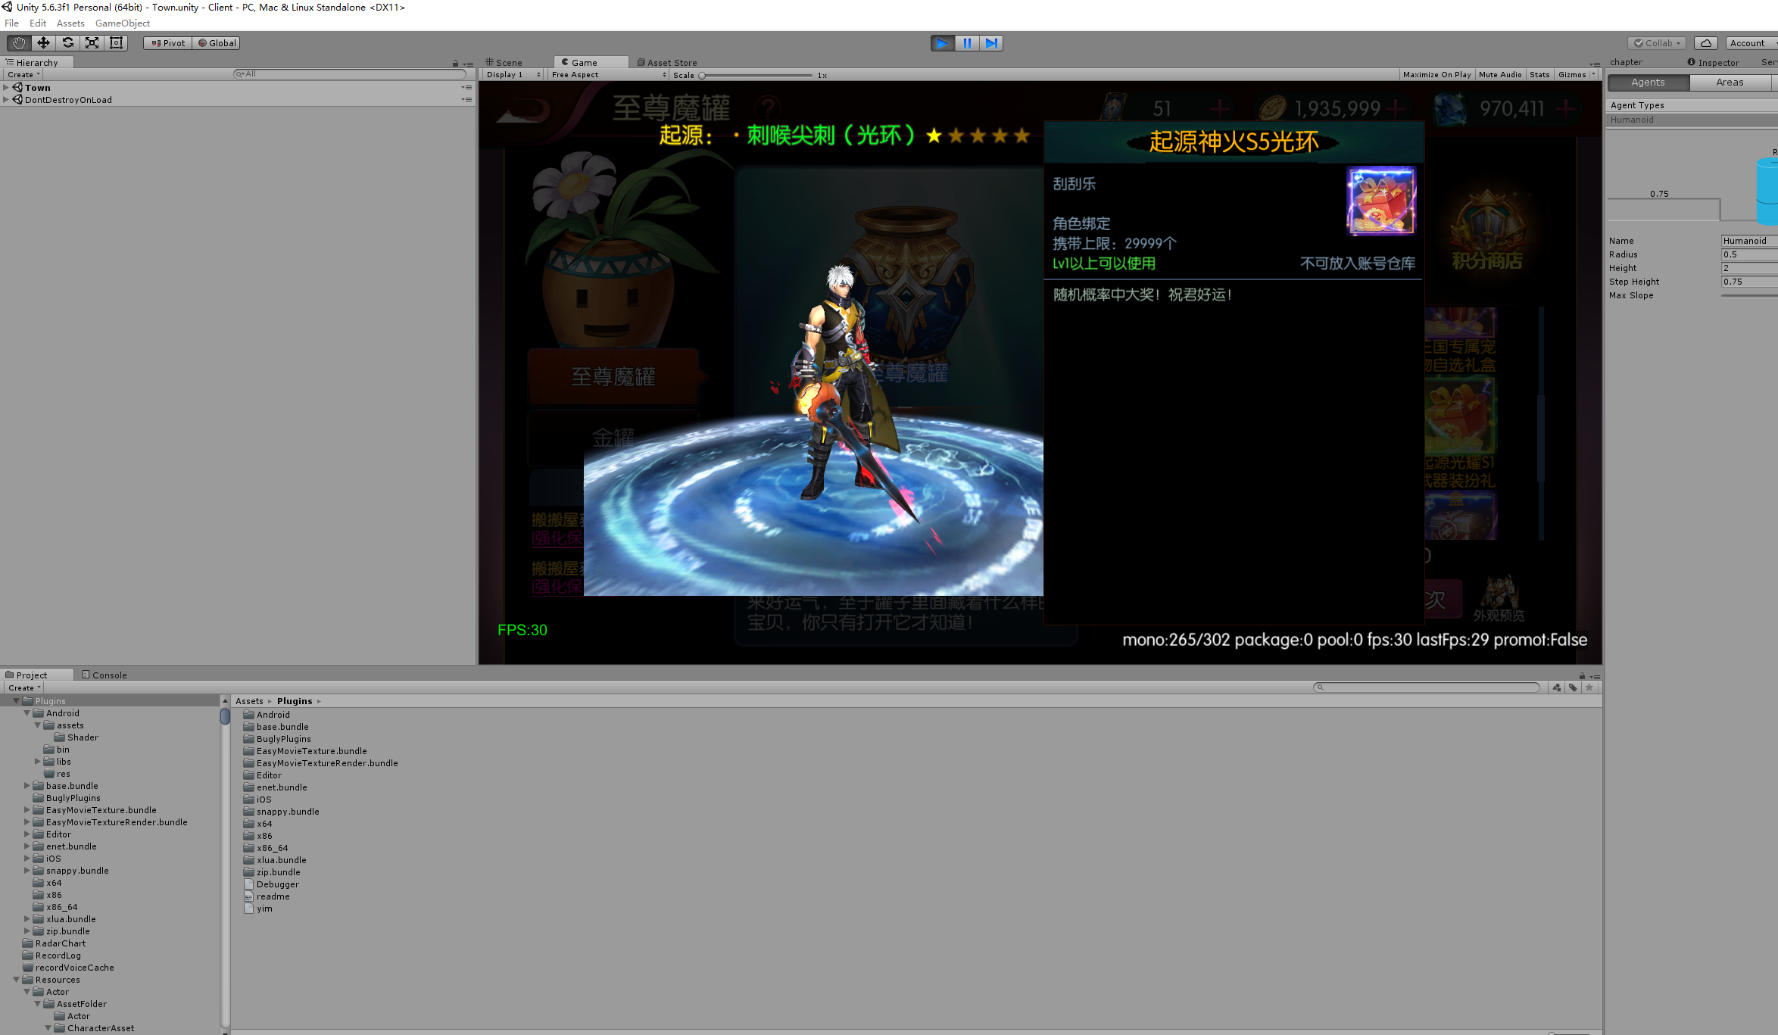Select the Hand tool in the toolbar
The image size is (1778, 1035).
pyautogui.click(x=19, y=43)
